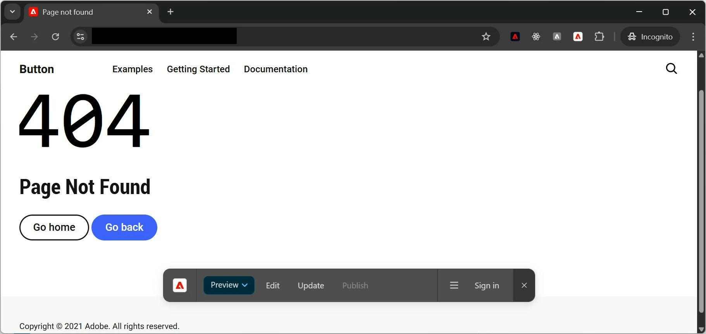This screenshot has height=334, width=706.
Task: Click the vertical scrollbar thumb
Action: (701, 201)
